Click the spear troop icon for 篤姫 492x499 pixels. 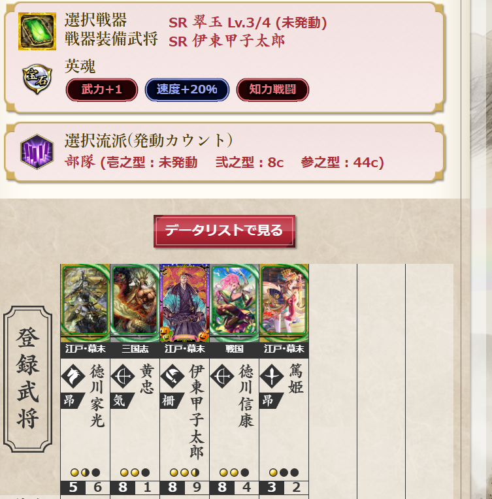(x=272, y=376)
